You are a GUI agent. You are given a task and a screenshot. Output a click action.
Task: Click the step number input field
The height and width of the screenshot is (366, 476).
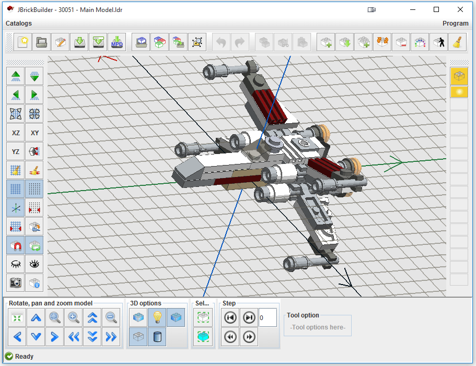[x=267, y=317]
